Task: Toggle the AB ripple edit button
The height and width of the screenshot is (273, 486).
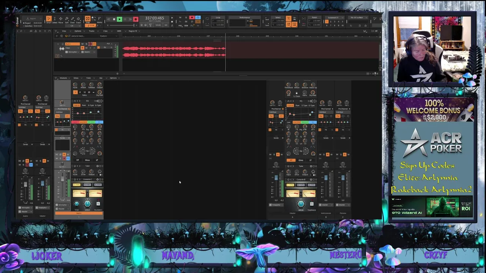Action: coord(289,24)
